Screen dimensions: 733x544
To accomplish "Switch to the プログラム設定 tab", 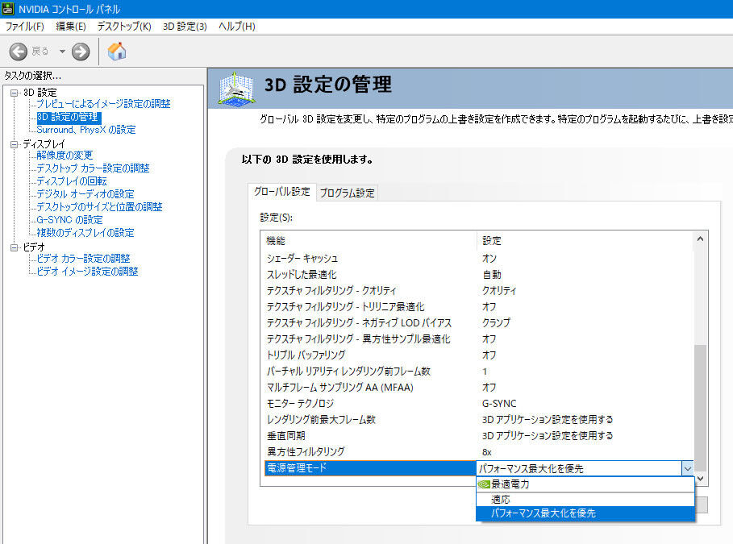I will pyautogui.click(x=348, y=193).
